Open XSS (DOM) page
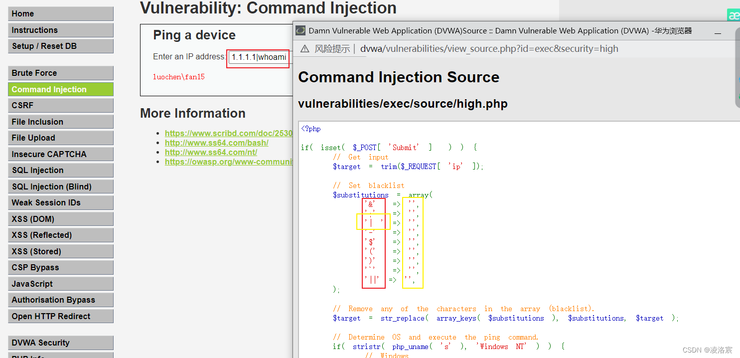Image resolution: width=740 pixels, height=358 pixels. (x=60, y=219)
